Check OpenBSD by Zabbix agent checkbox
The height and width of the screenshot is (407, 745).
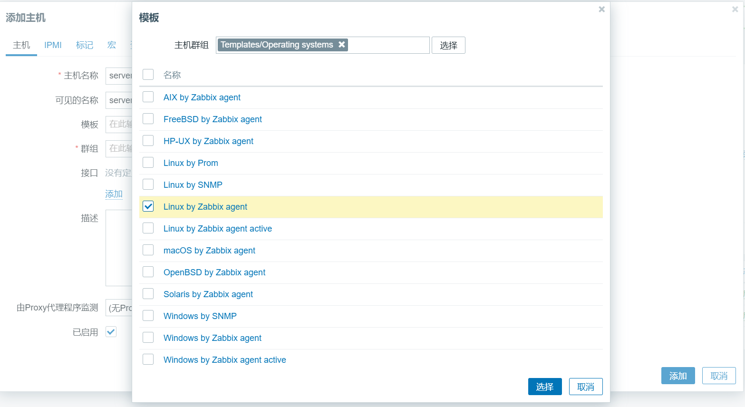pyautogui.click(x=148, y=272)
